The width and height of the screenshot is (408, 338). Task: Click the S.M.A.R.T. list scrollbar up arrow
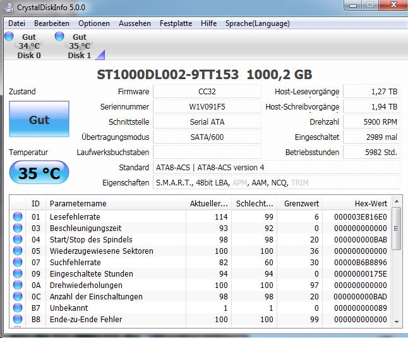point(397,201)
